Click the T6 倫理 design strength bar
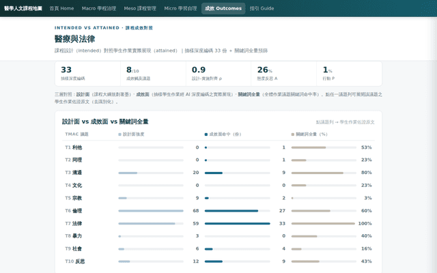The image size is (437, 273). 151,211
